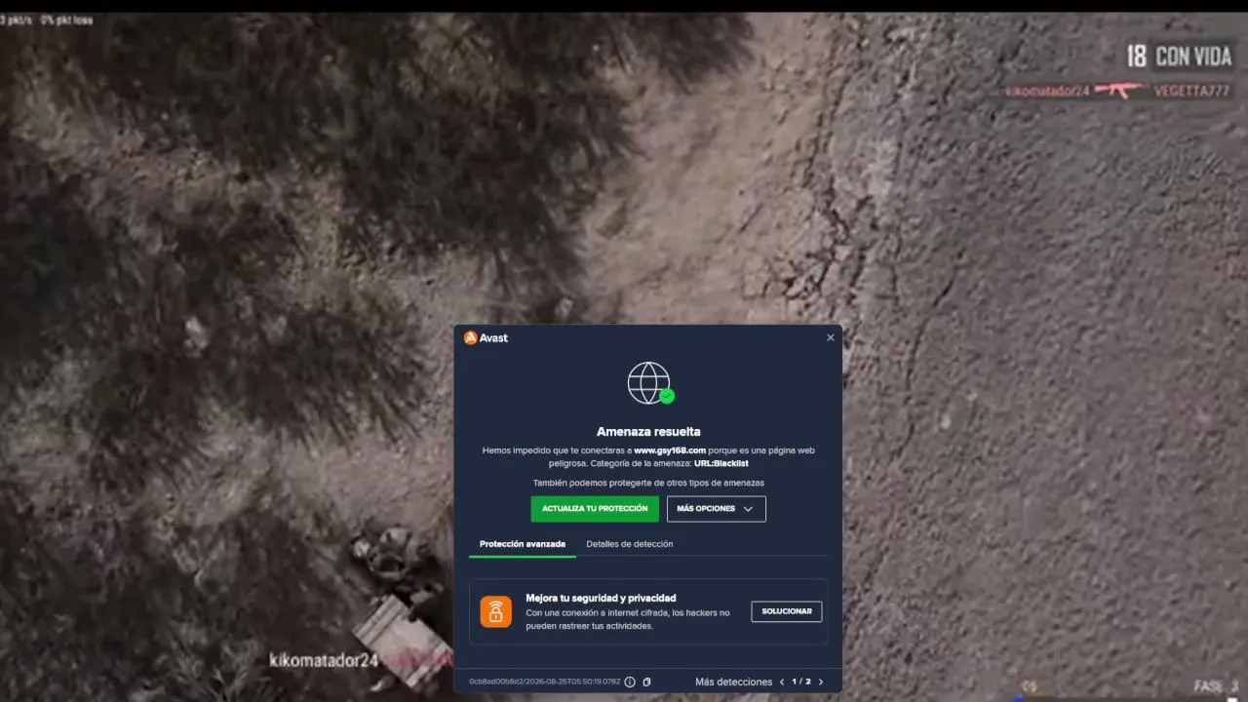Click the SOLUCIONAR button
This screenshot has height=702, width=1248.
[x=787, y=611]
